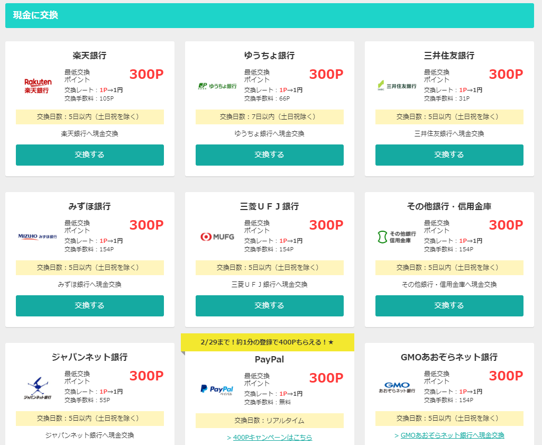542x445 pixels.
Task: Click the 300P label on the PayPal card
Action: click(x=326, y=378)
